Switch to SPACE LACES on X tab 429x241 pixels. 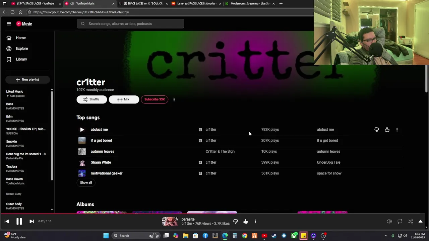tap(143, 3)
